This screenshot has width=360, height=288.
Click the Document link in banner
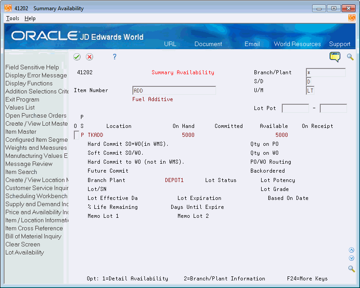click(x=208, y=44)
